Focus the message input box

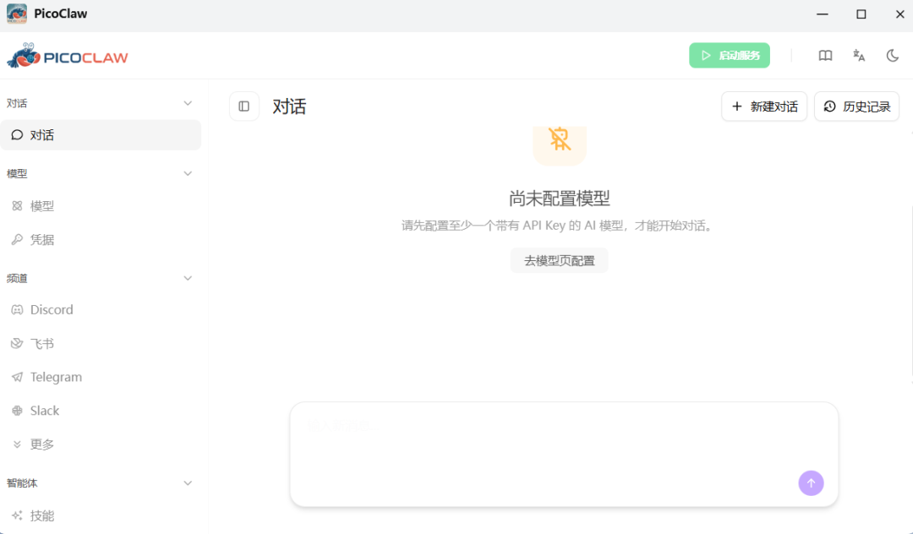pos(564,454)
